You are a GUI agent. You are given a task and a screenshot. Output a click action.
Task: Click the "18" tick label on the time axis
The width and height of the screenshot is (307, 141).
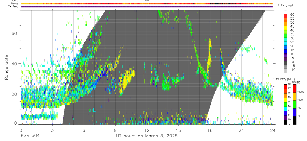[210, 130]
